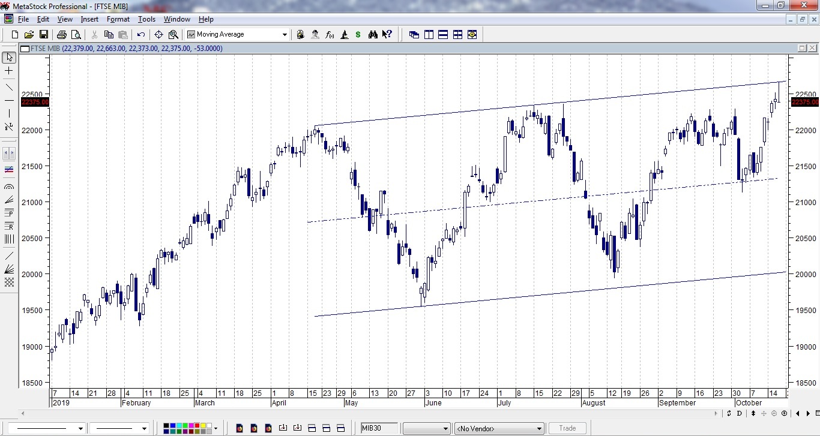Screen dimensions: 820x436
Task: Open the Edit menu
Action: click(x=43, y=19)
